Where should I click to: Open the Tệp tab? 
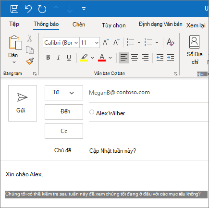coord(14,24)
